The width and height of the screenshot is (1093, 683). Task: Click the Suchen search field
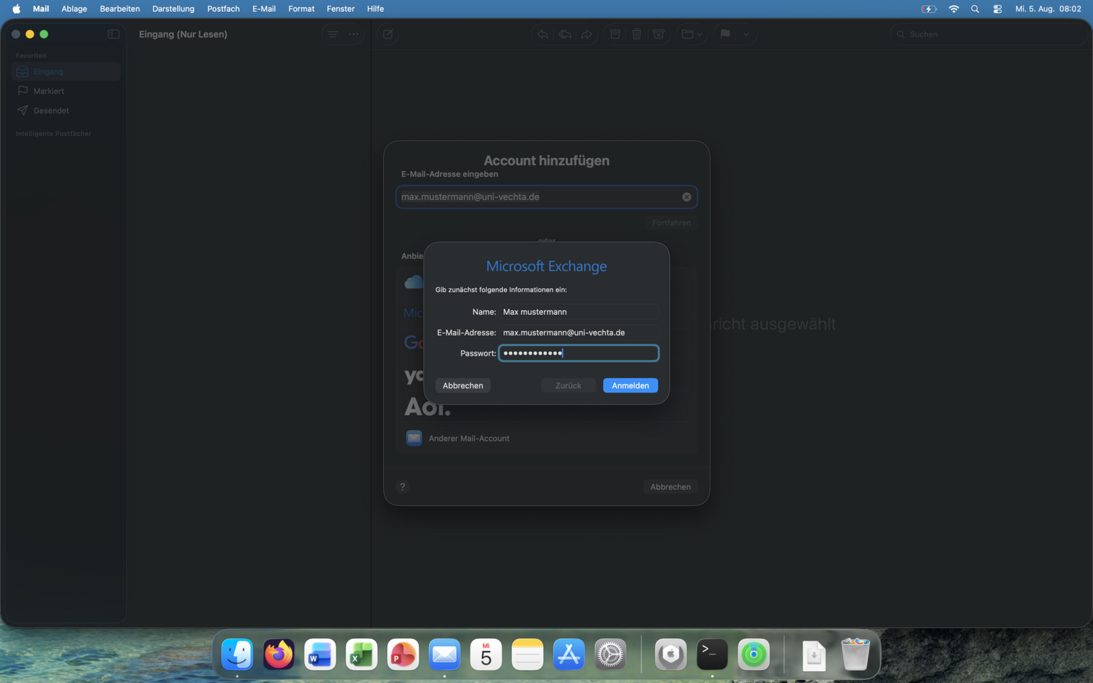[x=988, y=34]
